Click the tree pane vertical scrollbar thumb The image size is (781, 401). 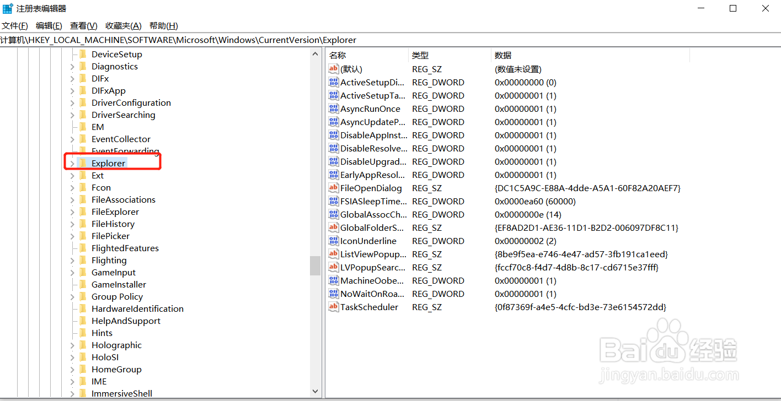pyautogui.click(x=315, y=265)
